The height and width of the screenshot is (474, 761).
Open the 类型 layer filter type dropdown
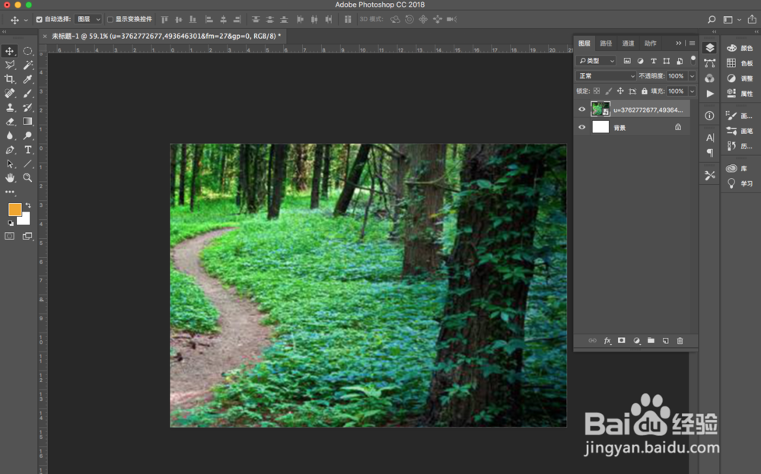pos(596,61)
